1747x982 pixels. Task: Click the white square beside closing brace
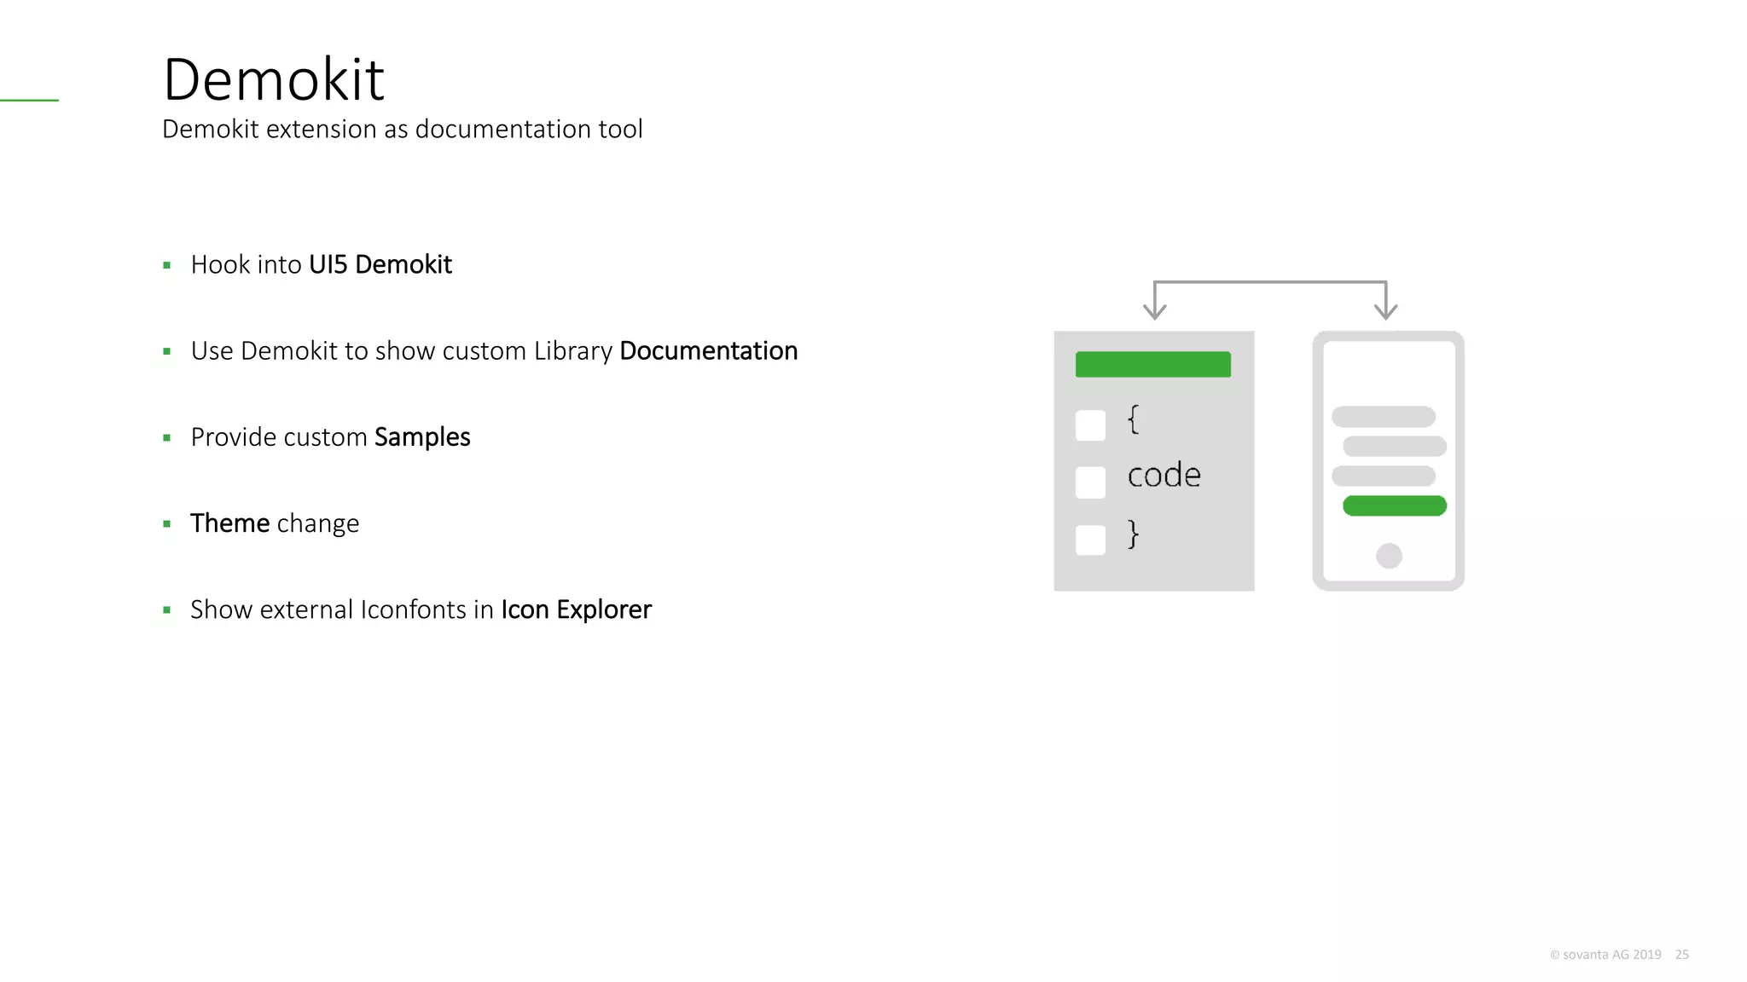coord(1090,540)
